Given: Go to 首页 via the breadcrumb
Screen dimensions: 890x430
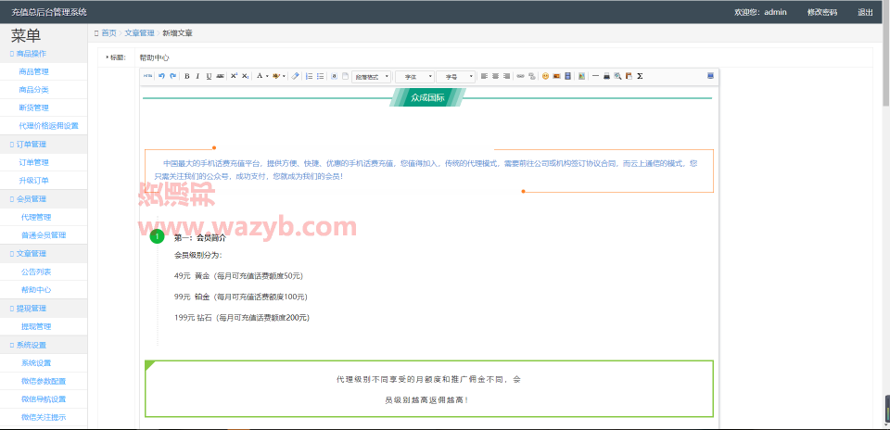Looking at the screenshot, I should coord(108,33).
